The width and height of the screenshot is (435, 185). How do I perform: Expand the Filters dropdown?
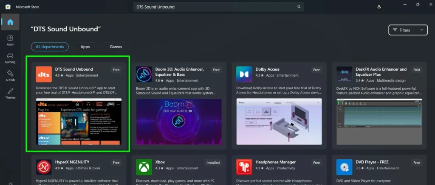point(408,30)
